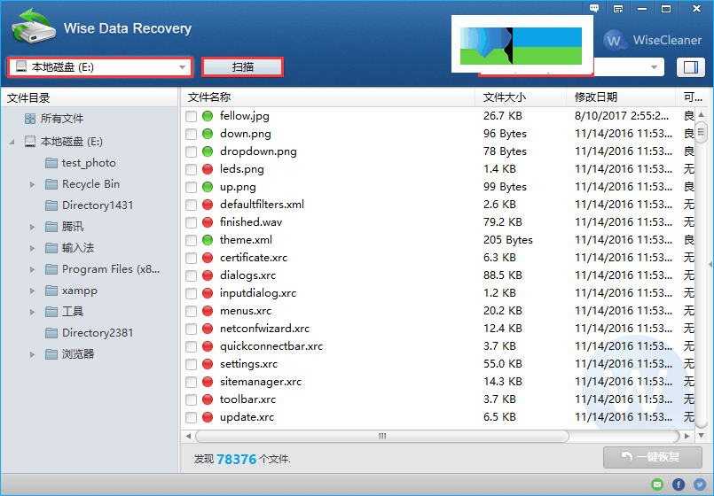Click green status dot for down.png

tap(208, 134)
